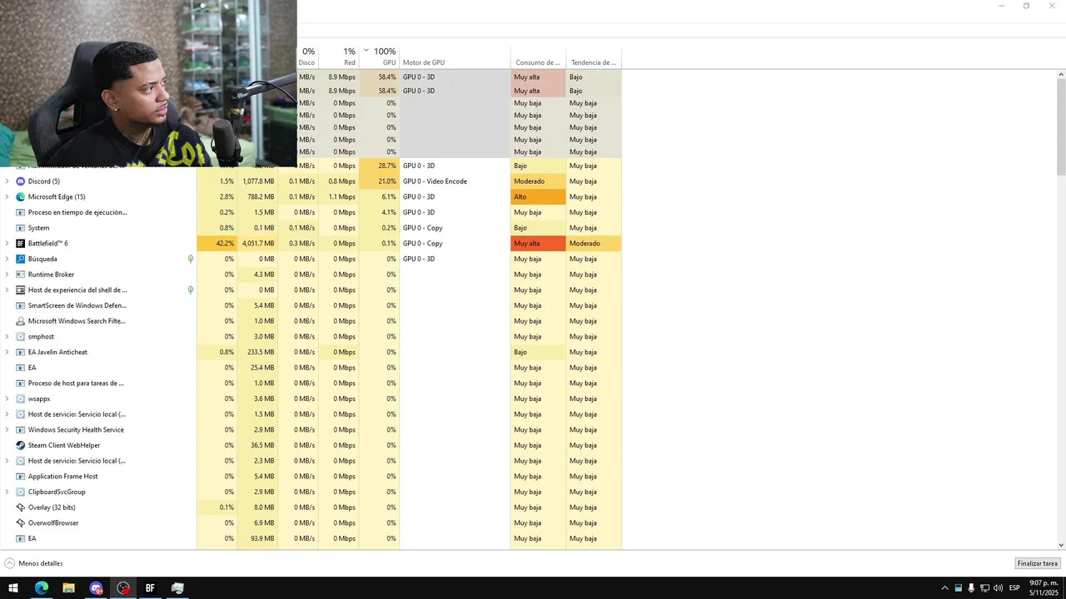Select the Microsoft Edge (15) process icon

pyautogui.click(x=21, y=197)
